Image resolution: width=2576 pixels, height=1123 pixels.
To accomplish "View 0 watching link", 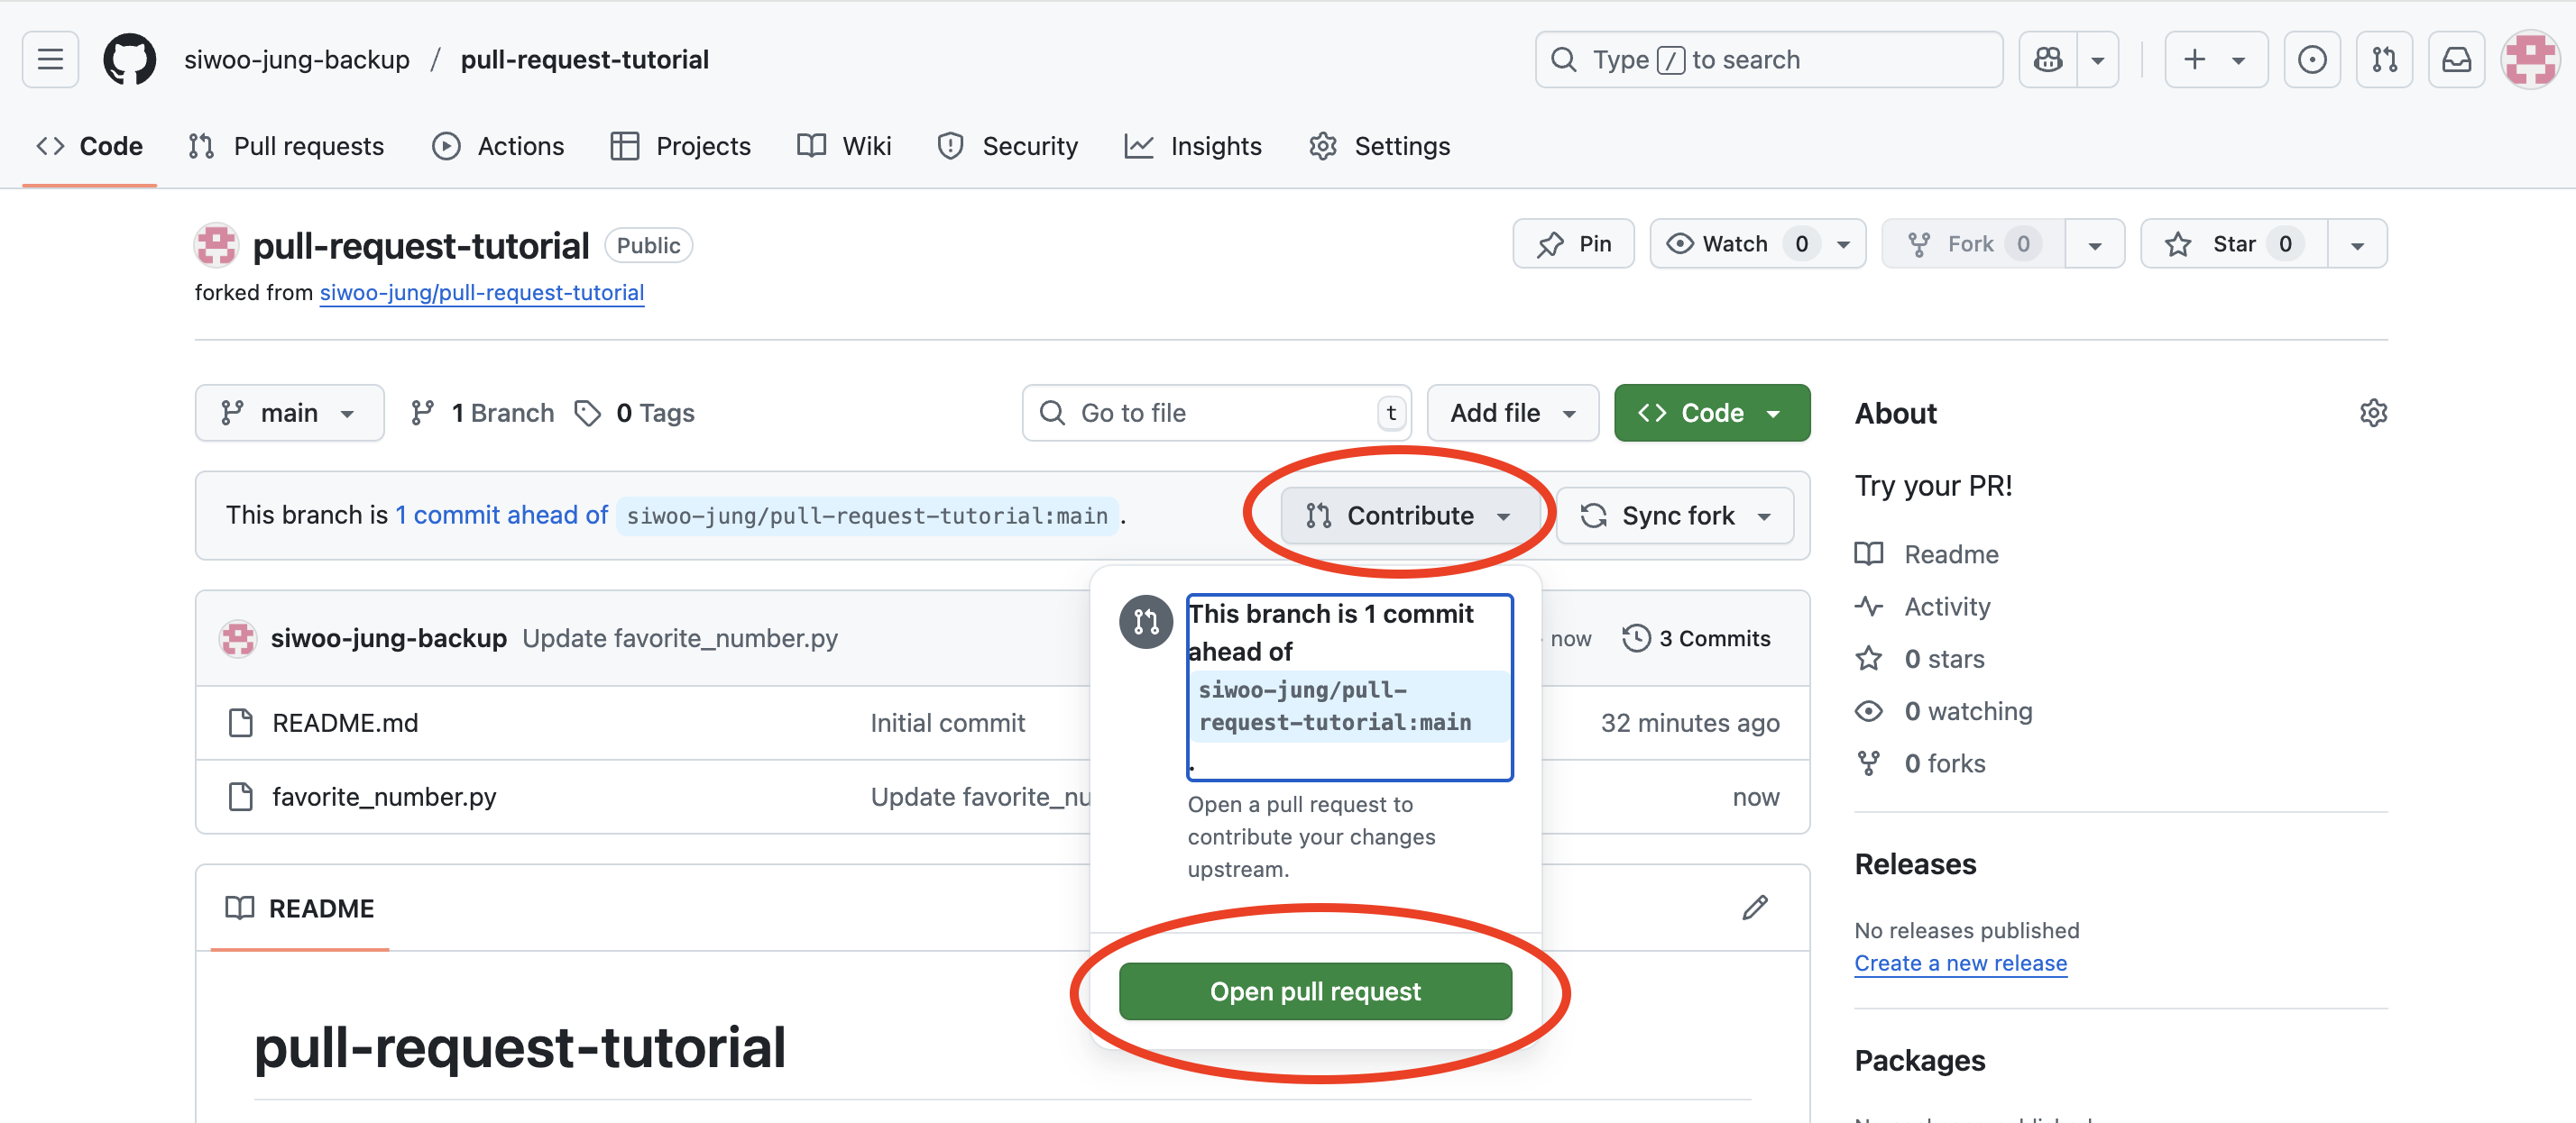I will (1944, 710).
